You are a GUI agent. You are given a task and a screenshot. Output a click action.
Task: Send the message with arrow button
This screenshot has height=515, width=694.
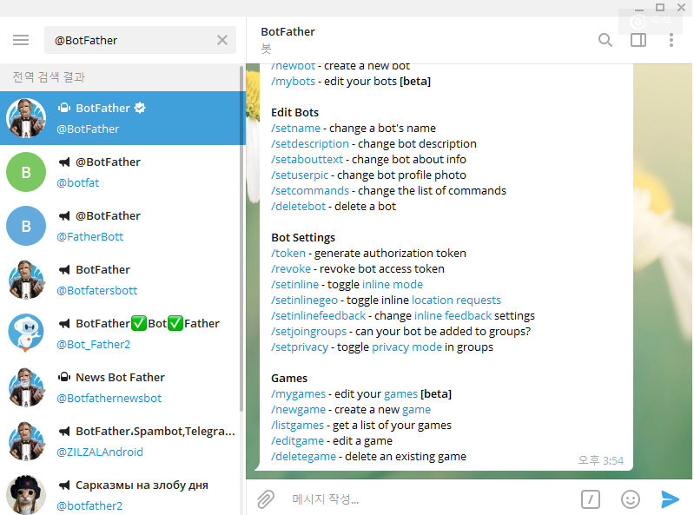click(670, 499)
